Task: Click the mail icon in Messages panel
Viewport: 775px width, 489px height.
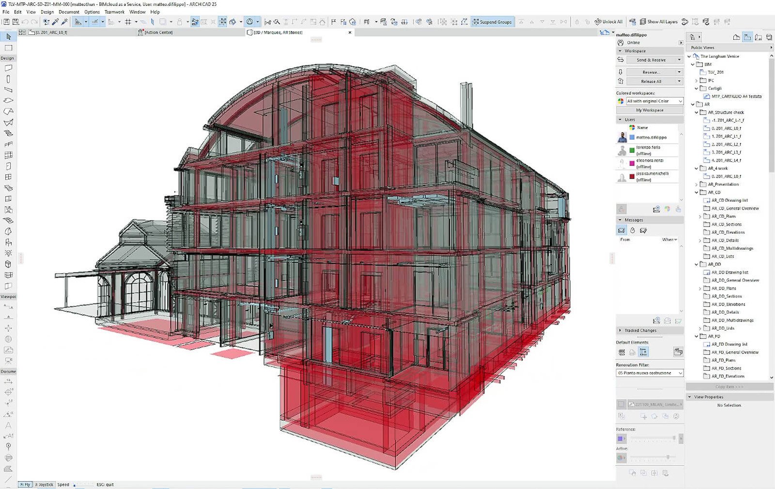Action: pos(621,230)
